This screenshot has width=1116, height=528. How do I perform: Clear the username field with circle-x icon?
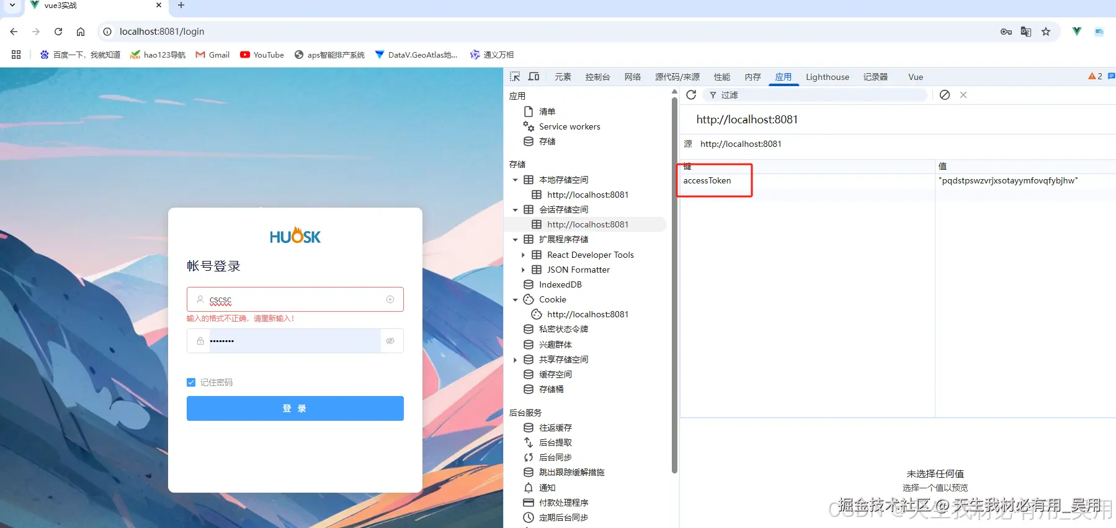pyautogui.click(x=390, y=299)
